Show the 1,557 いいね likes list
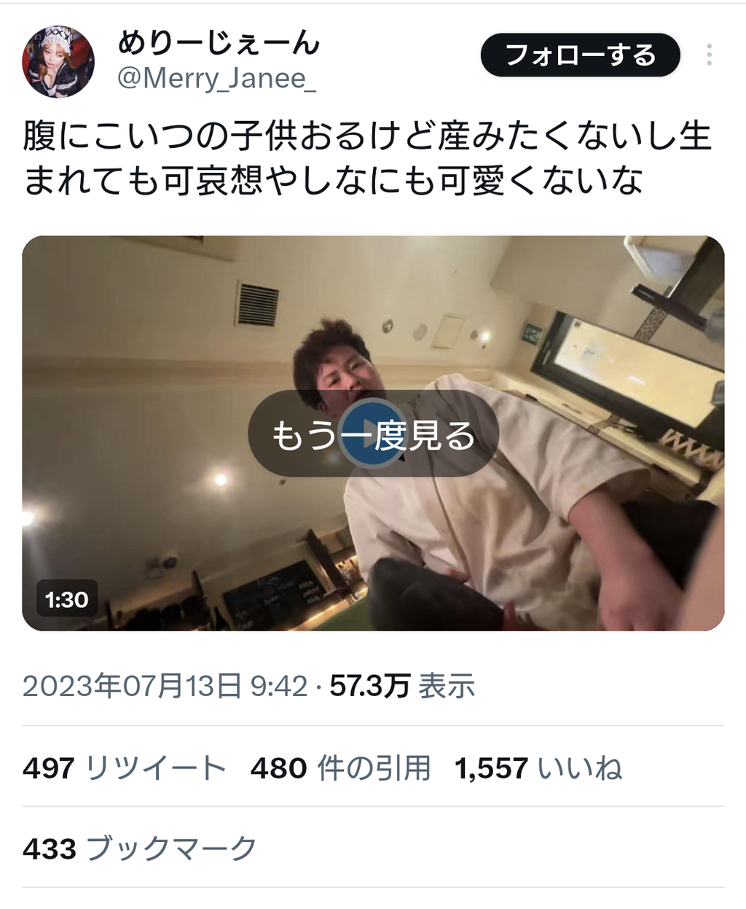 [538, 768]
